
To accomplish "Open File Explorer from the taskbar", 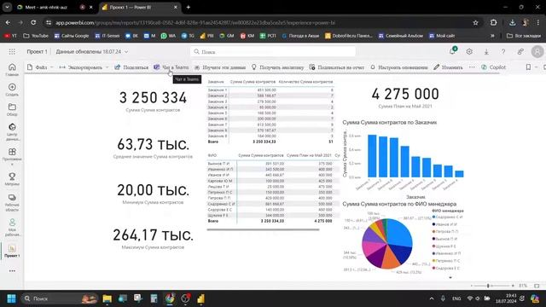I will (107, 298).
